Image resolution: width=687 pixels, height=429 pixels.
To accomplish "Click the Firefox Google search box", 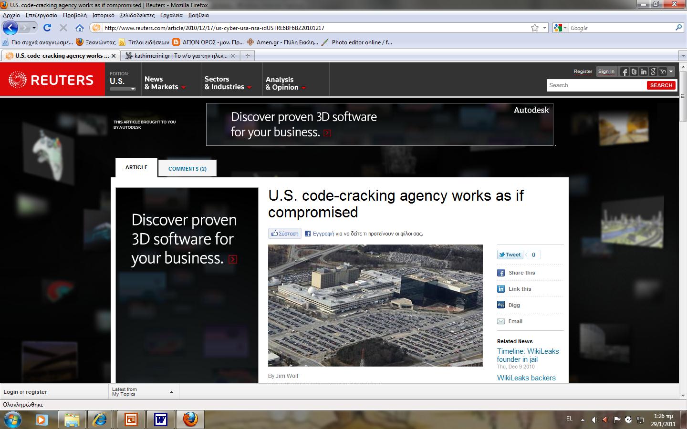I will coord(622,28).
